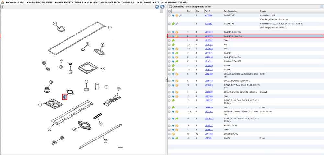
Task: Click the box icon in the J918779 row
Action: [177, 36]
